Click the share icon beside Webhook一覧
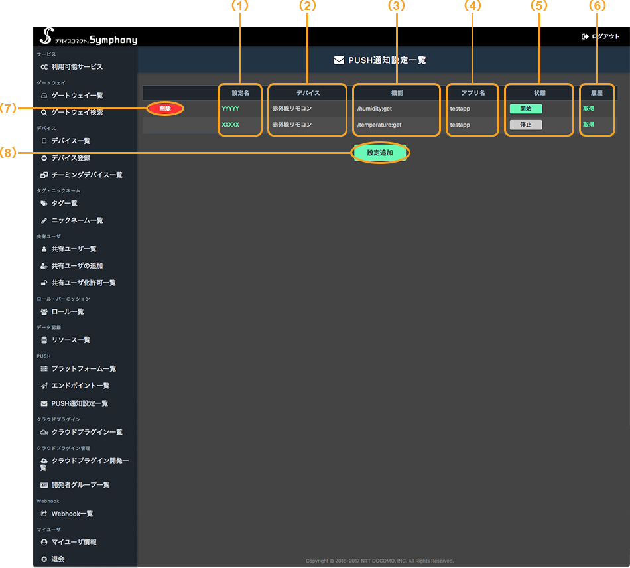630x568 pixels. (44, 514)
